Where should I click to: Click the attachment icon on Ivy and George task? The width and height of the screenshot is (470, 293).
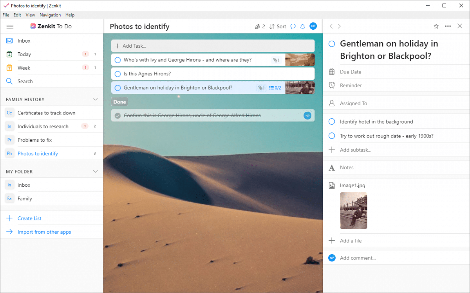click(x=277, y=60)
